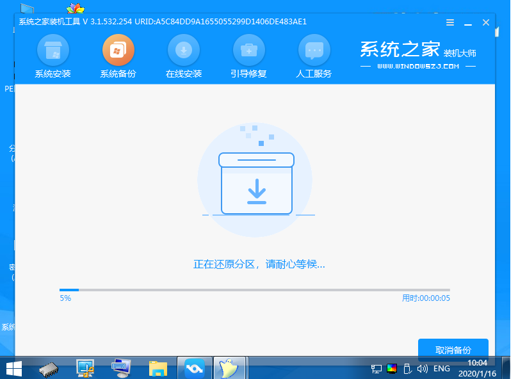Viewport: 518px width, 379px height.
Task: Click the restore progress bar
Action: (x=255, y=290)
